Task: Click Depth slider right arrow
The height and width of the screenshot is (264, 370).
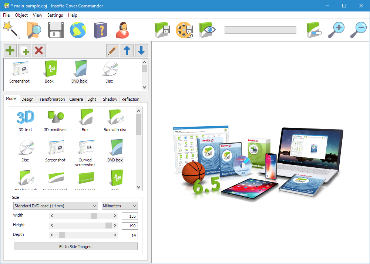Action: point(115,235)
